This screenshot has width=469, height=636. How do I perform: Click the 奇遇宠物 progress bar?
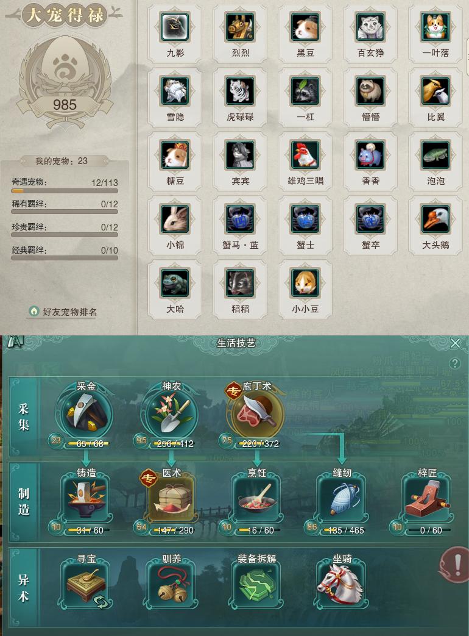[65, 191]
